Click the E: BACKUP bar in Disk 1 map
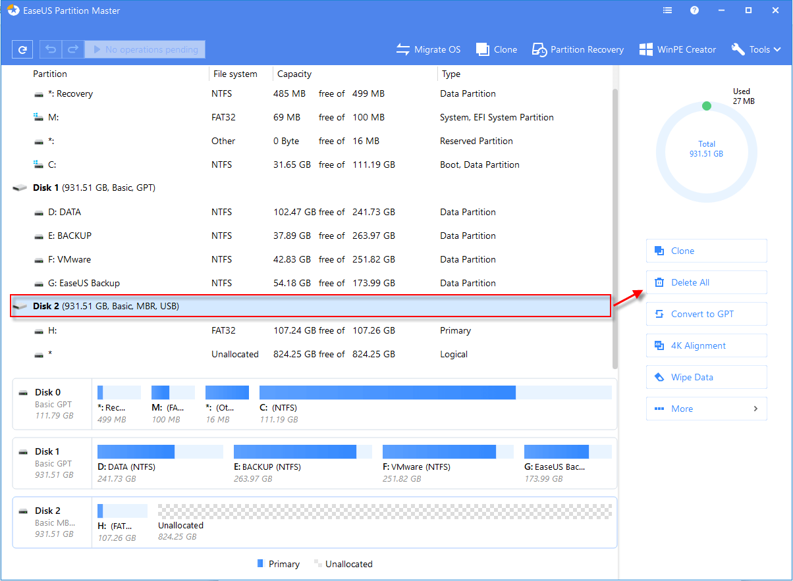Viewport: 793px width, 581px height. [x=302, y=451]
